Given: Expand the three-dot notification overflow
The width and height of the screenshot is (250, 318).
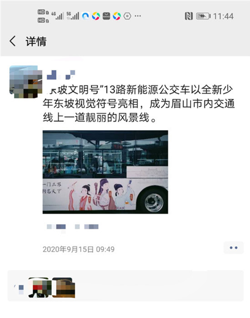Looking at the screenshot, I should [138, 16].
